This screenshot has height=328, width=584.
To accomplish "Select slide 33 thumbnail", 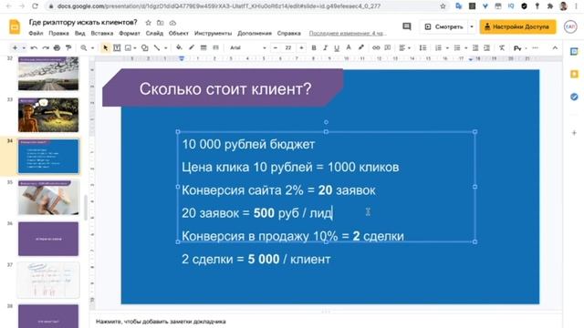I will pyautogui.click(x=48, y=115).
